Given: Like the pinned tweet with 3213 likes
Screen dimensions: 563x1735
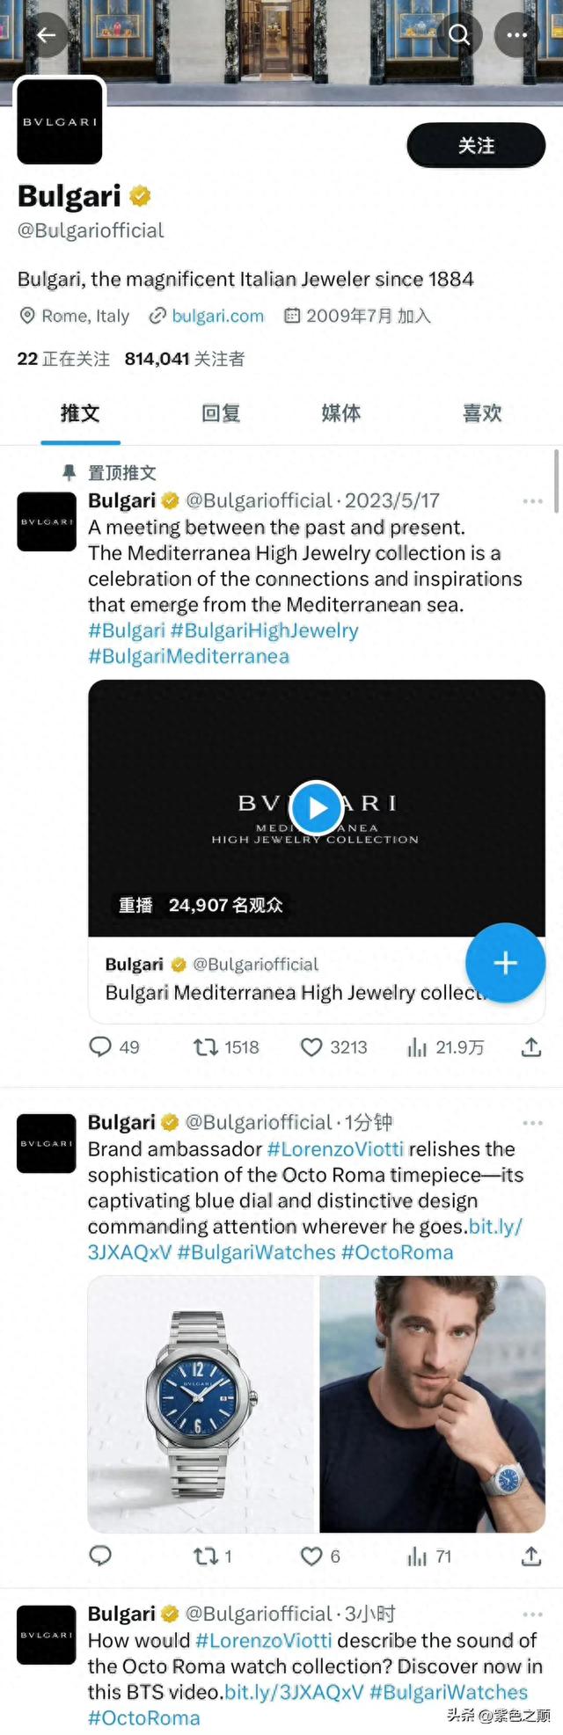Looking at the screenshot, I should point(311,1046).
